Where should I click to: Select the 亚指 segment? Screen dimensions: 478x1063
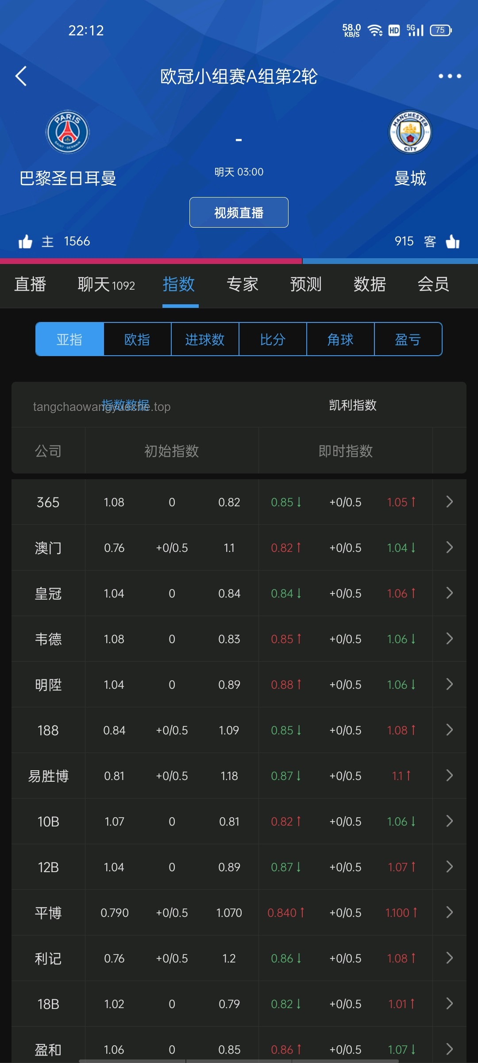click(x=69, y=339)
